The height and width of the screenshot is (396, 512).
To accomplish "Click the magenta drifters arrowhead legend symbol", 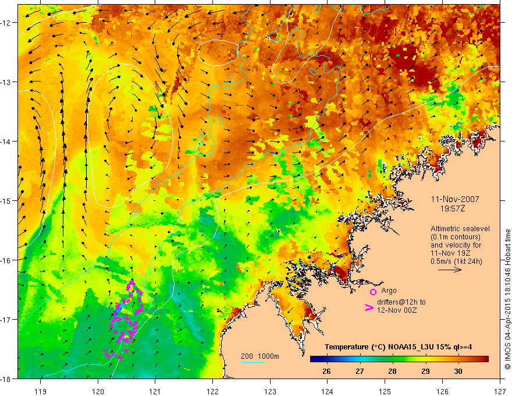I will (x=369, y=307).
